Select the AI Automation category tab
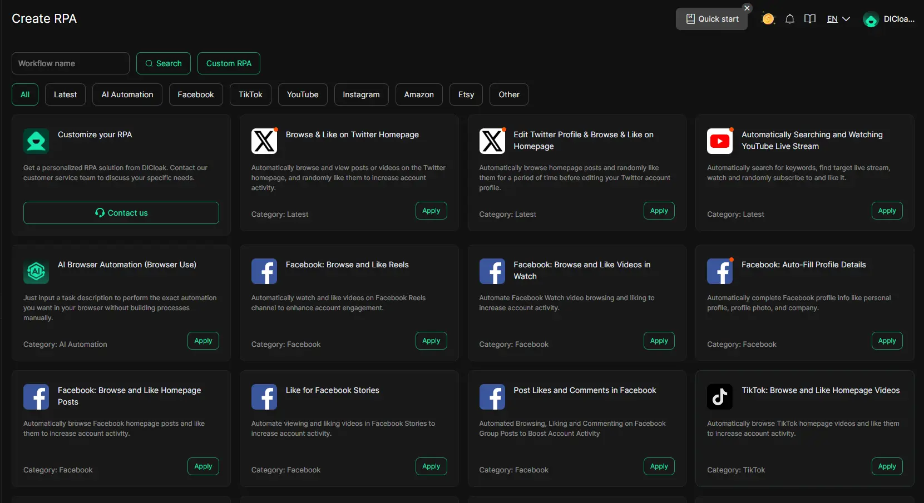 pyautogui.click(x=127, y=94)
